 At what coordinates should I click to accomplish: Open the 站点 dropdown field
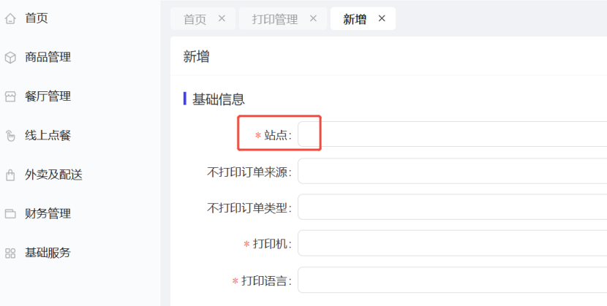(452, 134)
